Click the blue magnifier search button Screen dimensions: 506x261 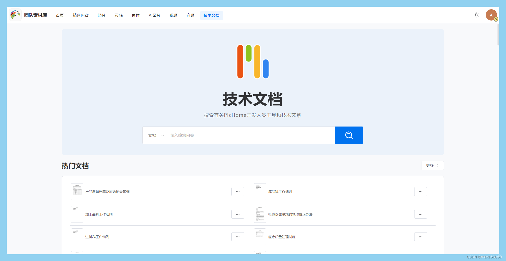pos(349,135)
